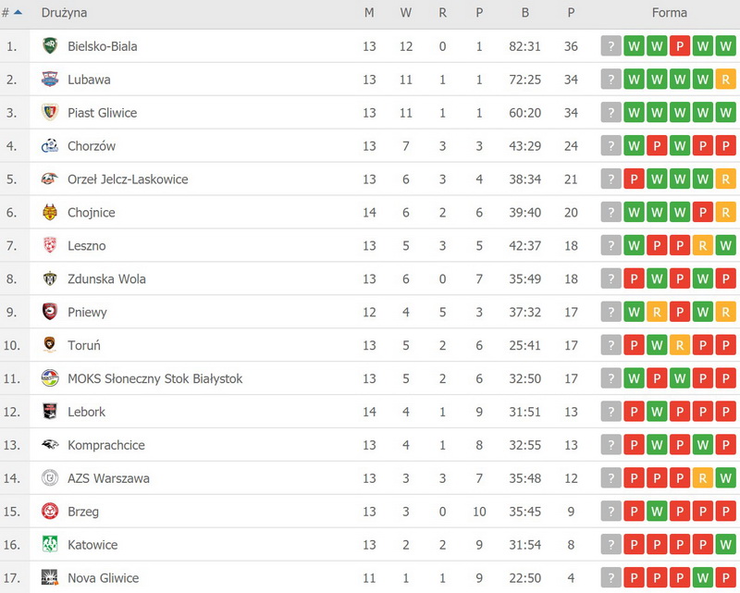Screen dimensions: 740x593
Task: Sort standings by the Drużyna column header
Action: click(65, 13)
